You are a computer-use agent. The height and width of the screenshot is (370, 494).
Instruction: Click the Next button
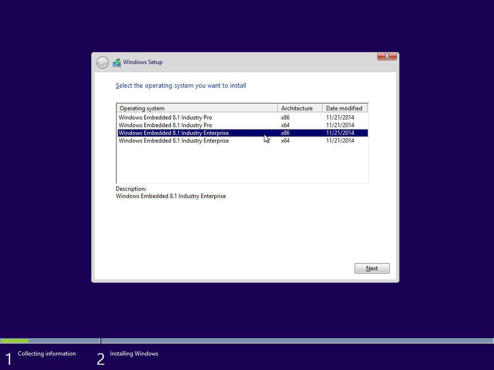pyautogui.click(x=371, y=268)
